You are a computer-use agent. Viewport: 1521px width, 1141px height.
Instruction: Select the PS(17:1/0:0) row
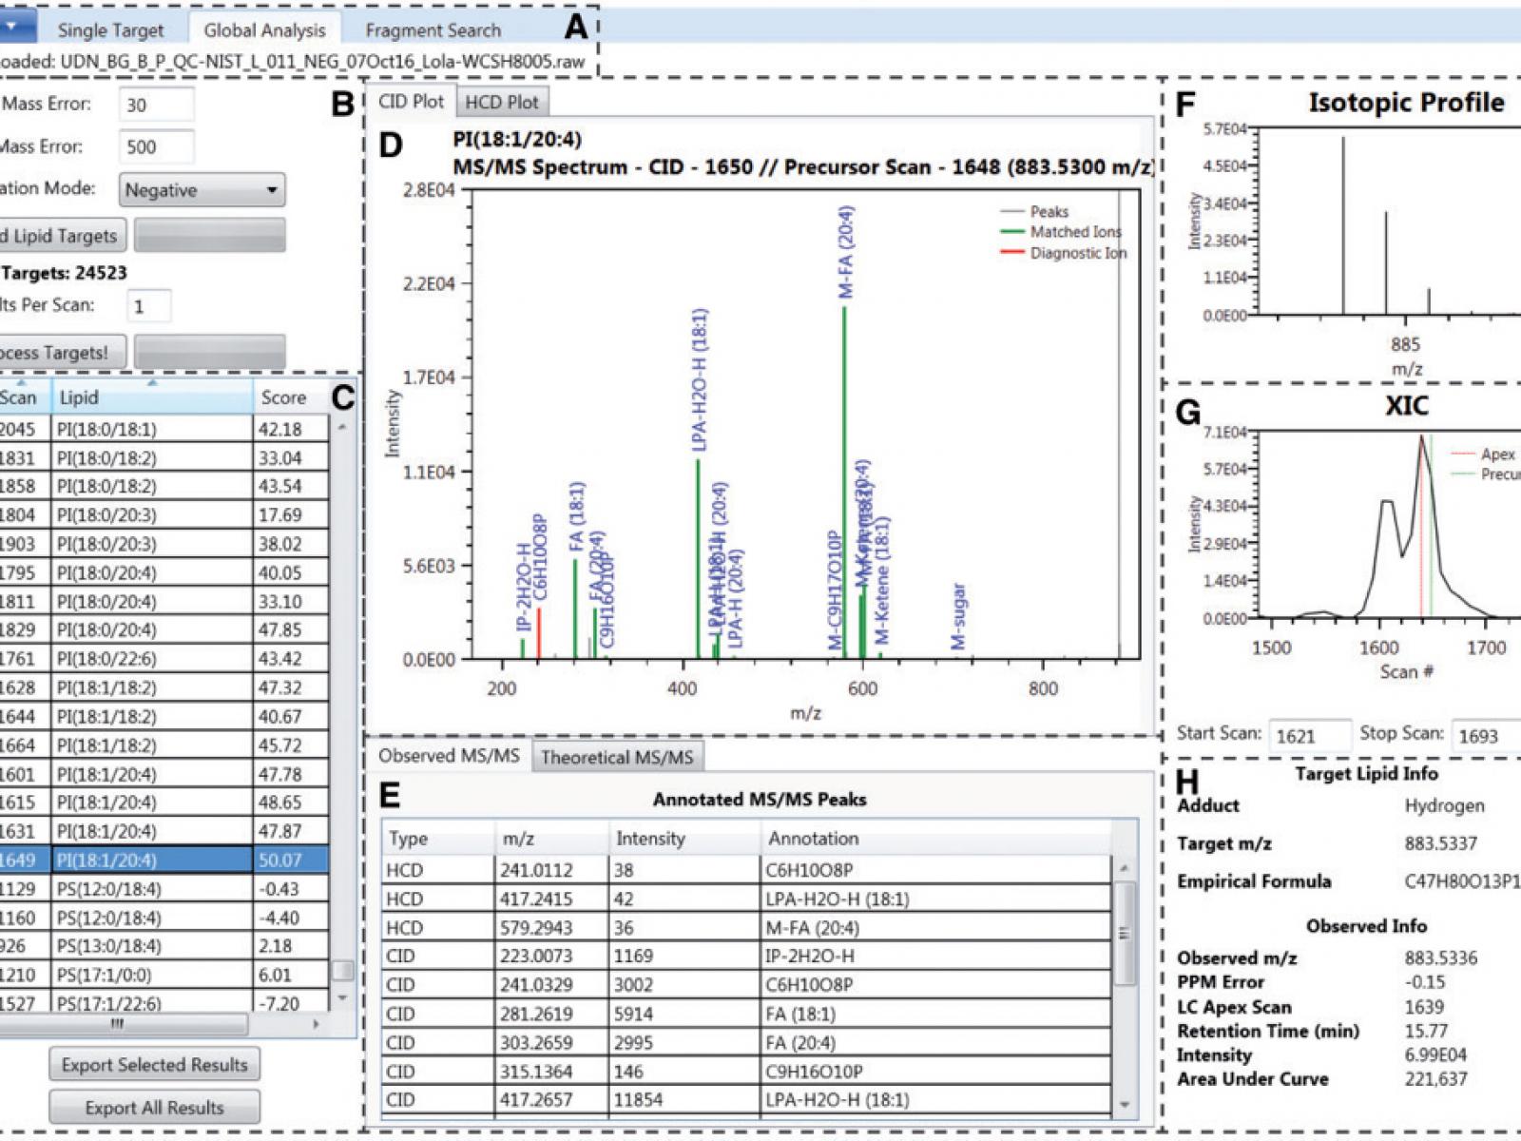164,975
